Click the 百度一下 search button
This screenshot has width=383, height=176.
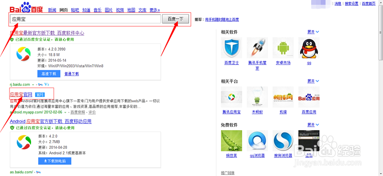click(175, 19)
